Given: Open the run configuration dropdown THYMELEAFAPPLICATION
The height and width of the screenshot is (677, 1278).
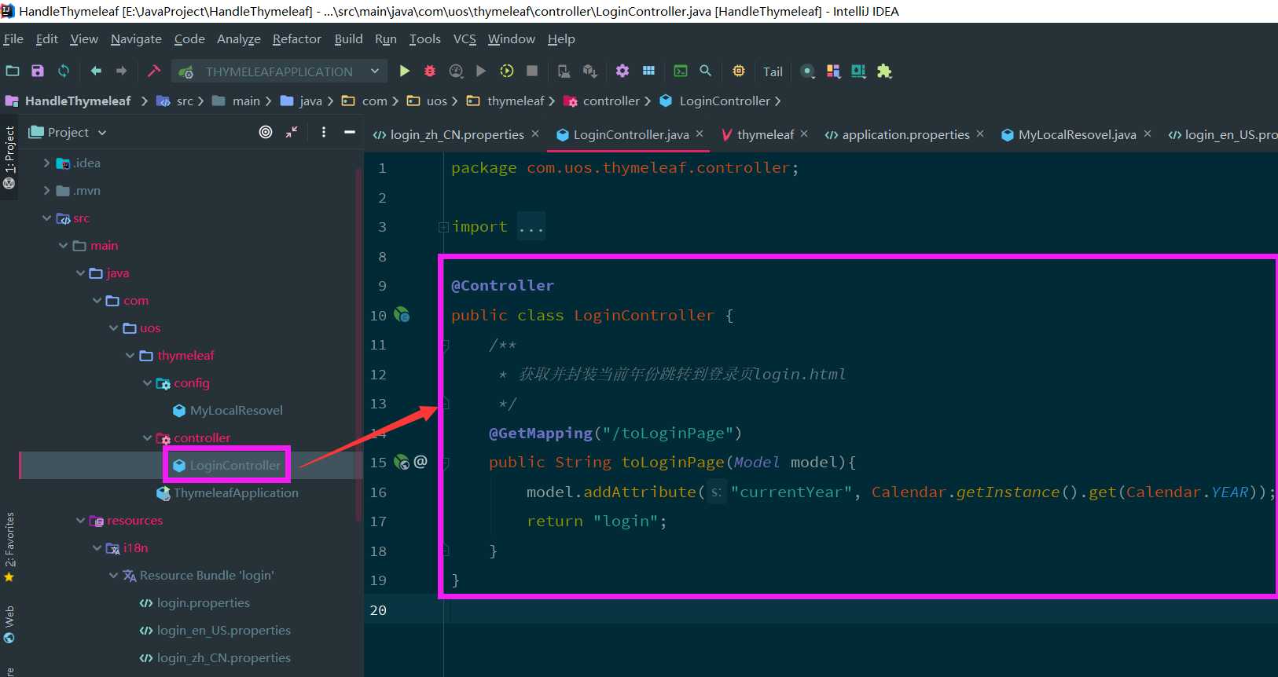Looking at the screenshot, I should (279, 71).
